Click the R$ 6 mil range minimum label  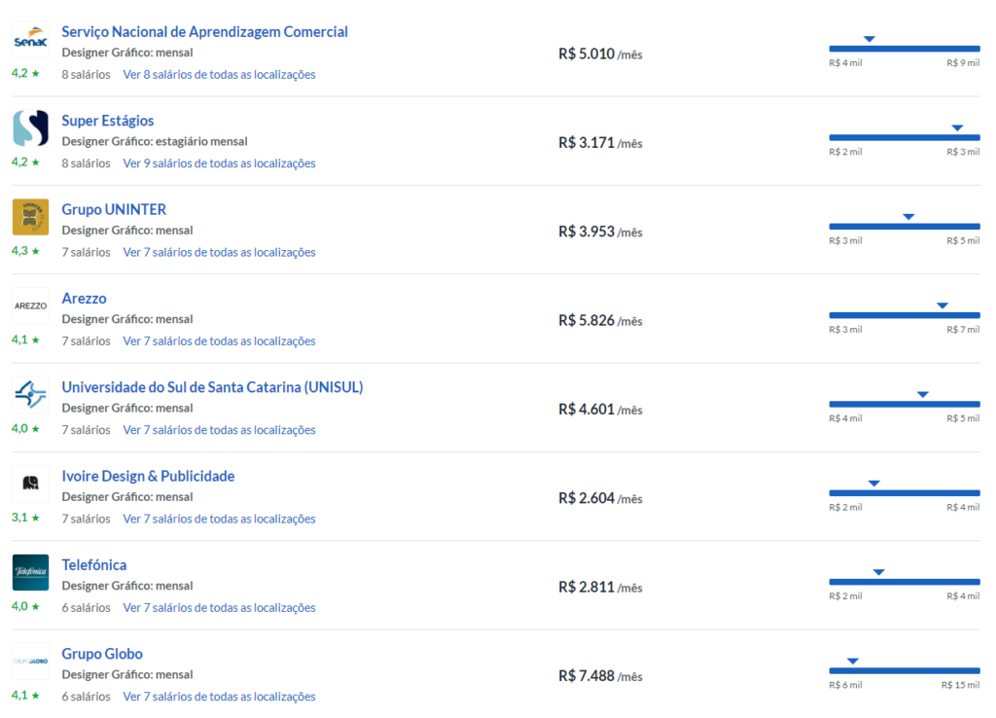845,685
